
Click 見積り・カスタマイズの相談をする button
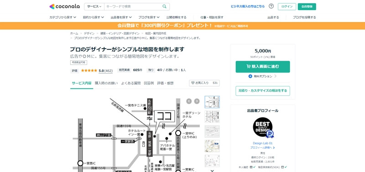[x=263, y=91]
